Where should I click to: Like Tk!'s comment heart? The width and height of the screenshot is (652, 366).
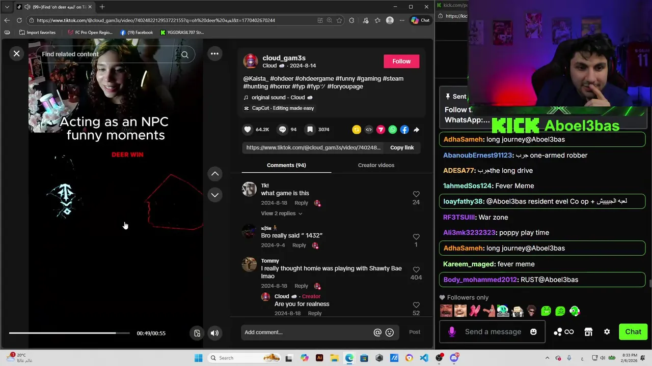coord(416,194)
